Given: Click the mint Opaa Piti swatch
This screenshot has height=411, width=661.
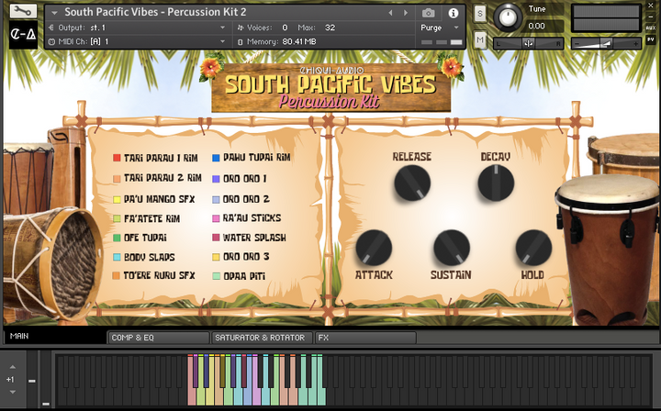Looking at the screenshot, I should click(x=217, y=277).
